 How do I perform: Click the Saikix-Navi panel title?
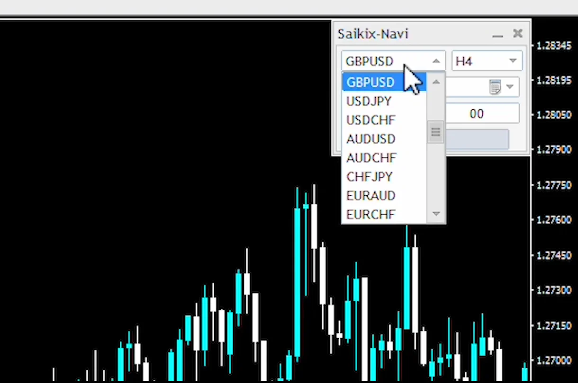[x=373, y=34]
